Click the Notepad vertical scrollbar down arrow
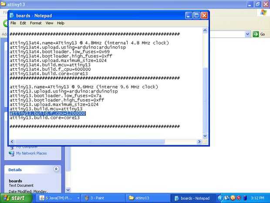270x203 pixels. [x=205, y=136]
